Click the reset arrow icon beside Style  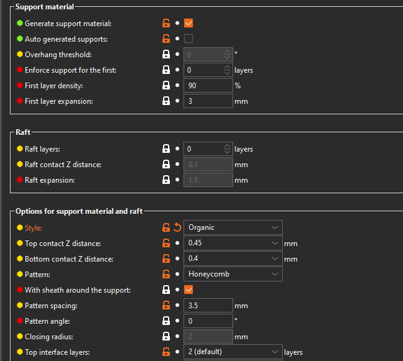177,227
